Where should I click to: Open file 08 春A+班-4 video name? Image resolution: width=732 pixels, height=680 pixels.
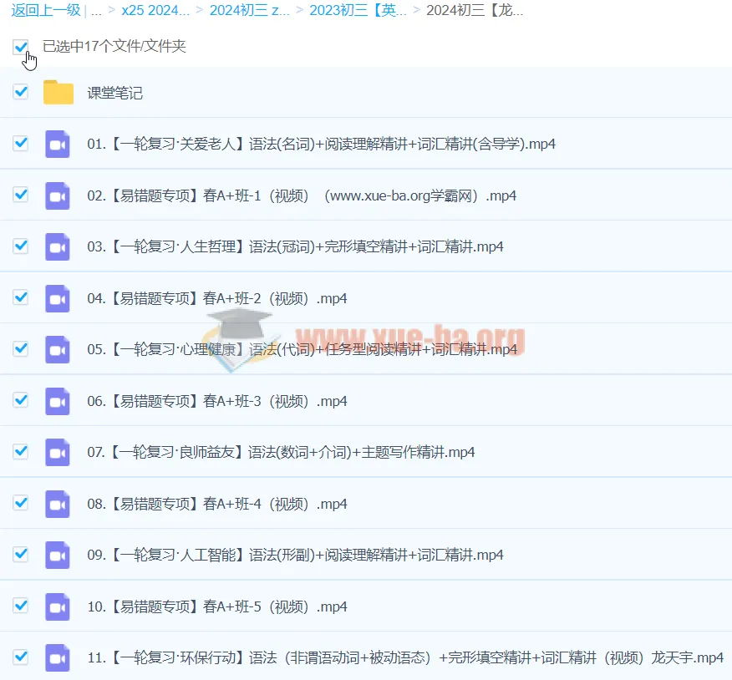(217, 504)
